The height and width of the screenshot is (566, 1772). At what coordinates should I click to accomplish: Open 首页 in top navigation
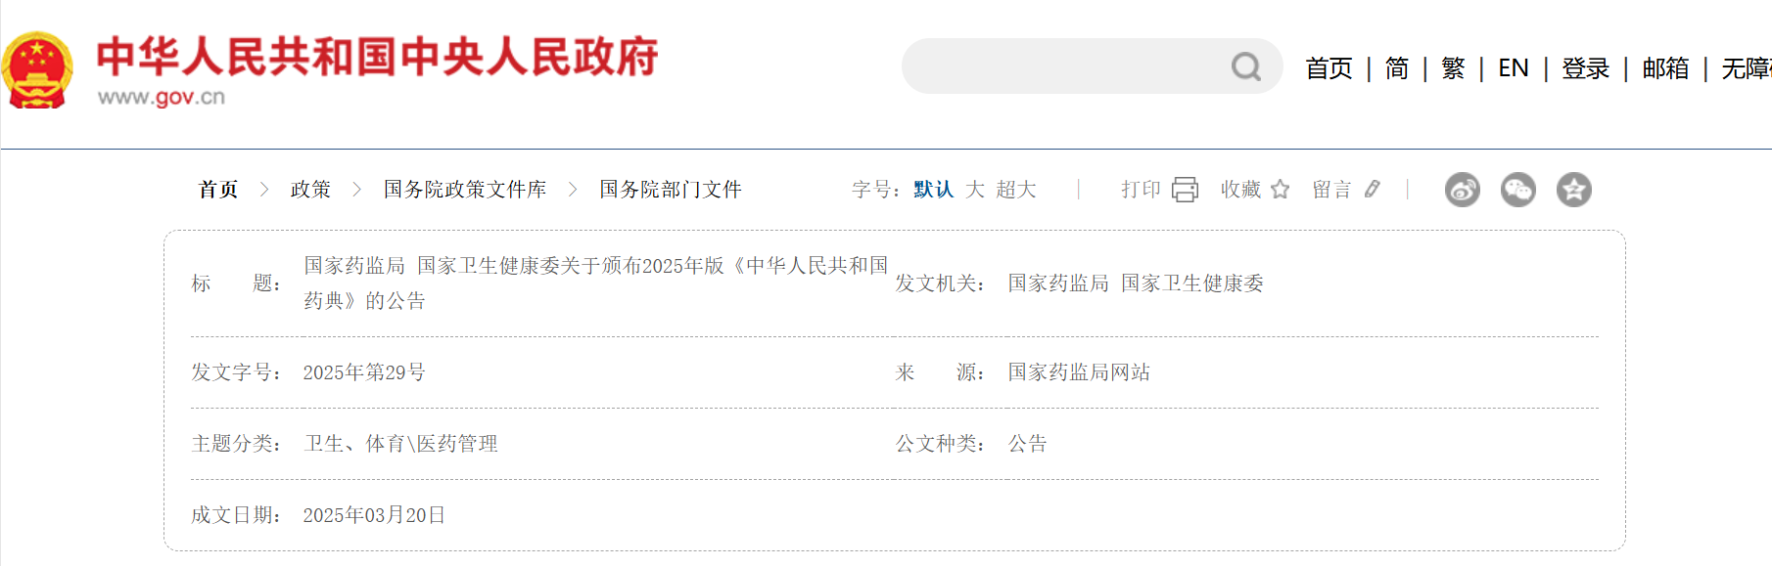1329,68
